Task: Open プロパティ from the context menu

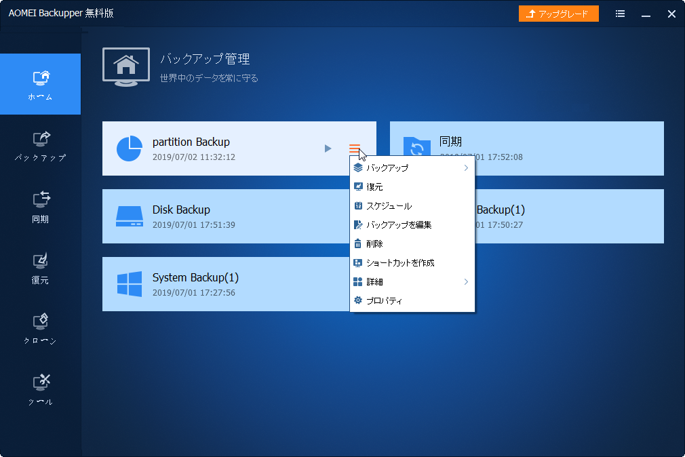Action: coord(412,300)
